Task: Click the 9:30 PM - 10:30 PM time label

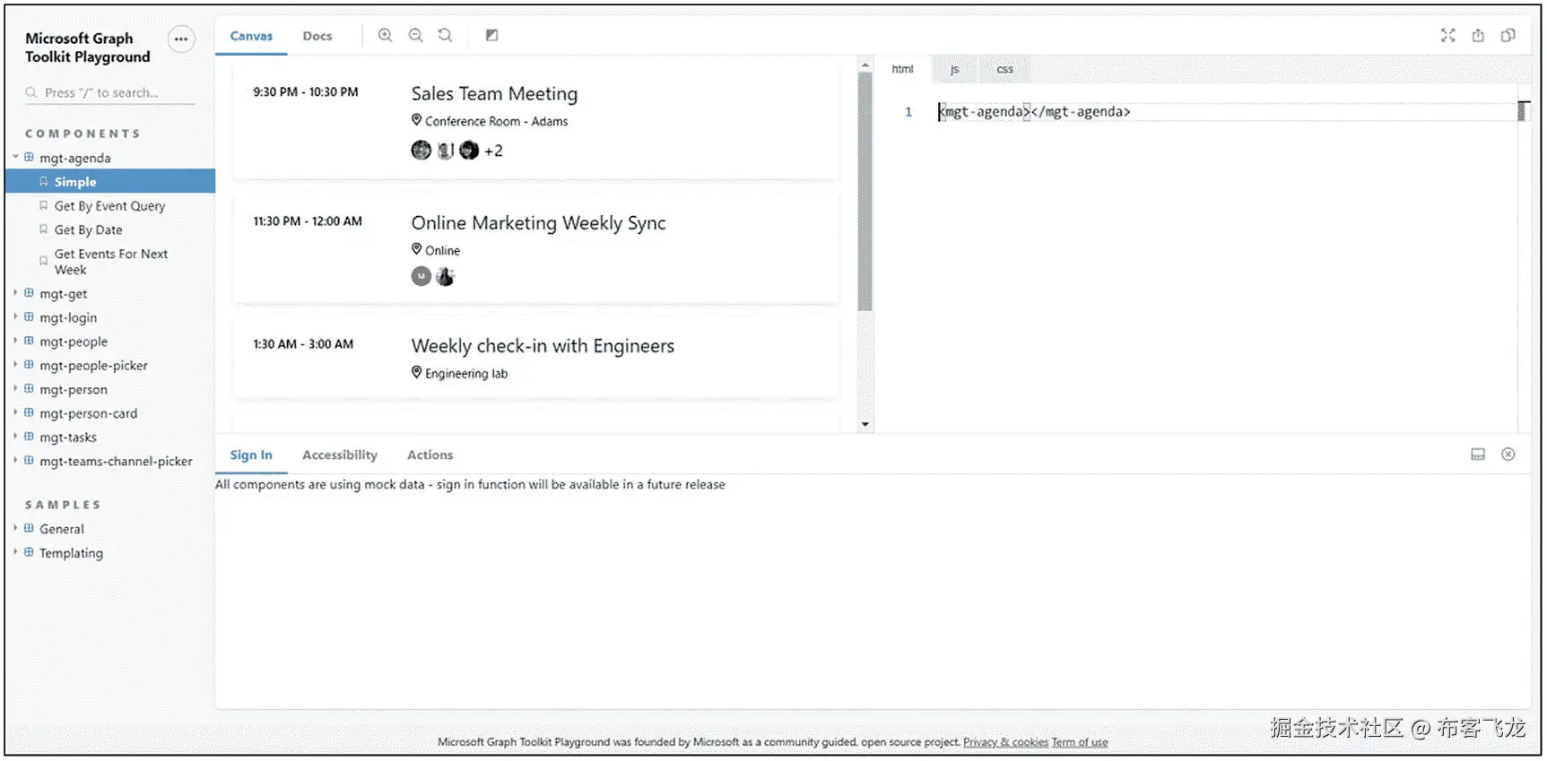Action: click(x=306, y=91)
